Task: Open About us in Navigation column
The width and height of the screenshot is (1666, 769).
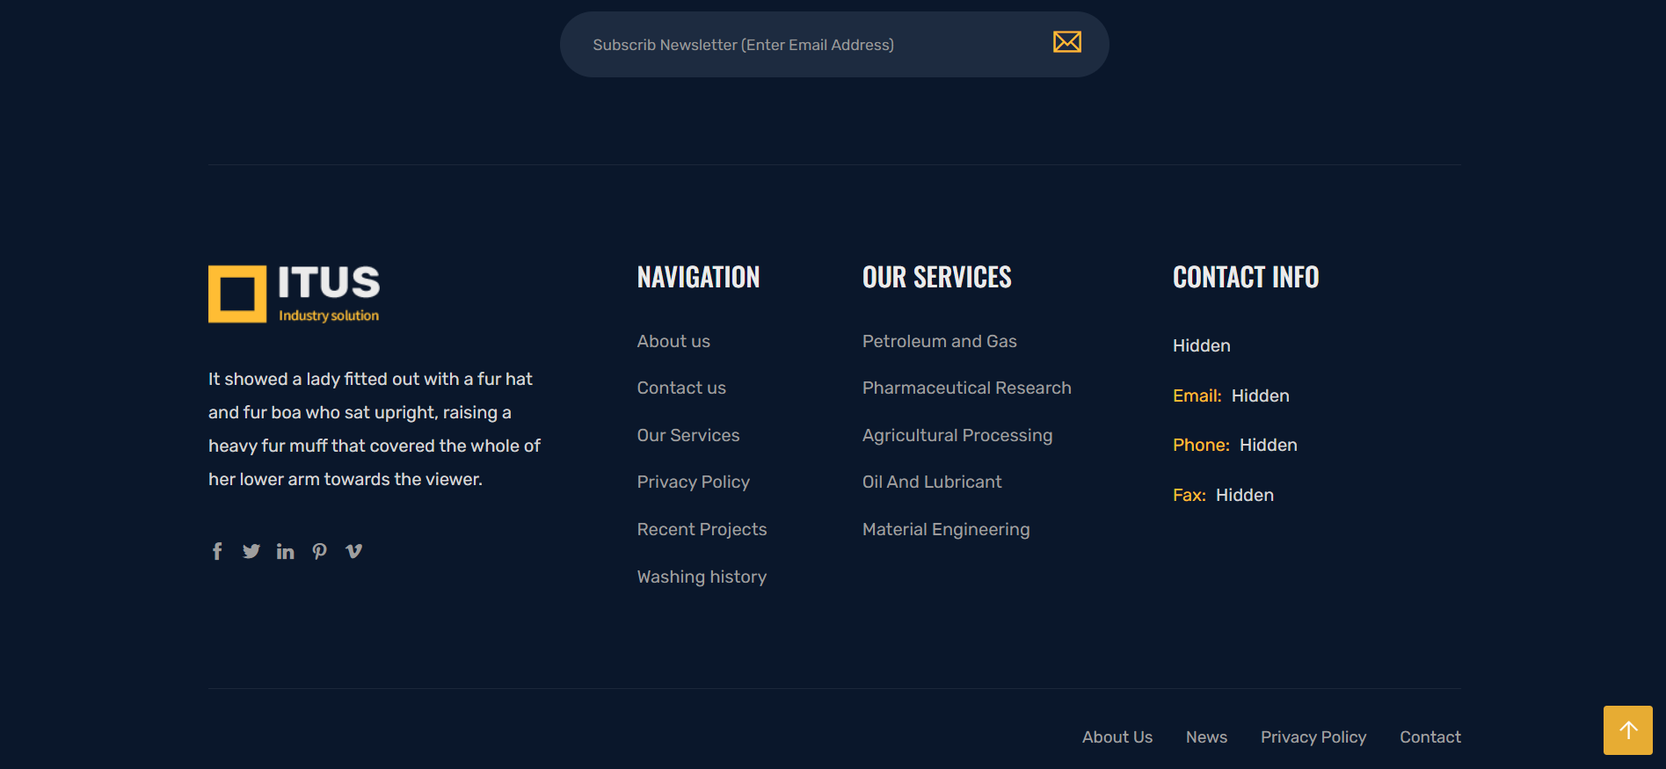Action: (x=673, y=342)
